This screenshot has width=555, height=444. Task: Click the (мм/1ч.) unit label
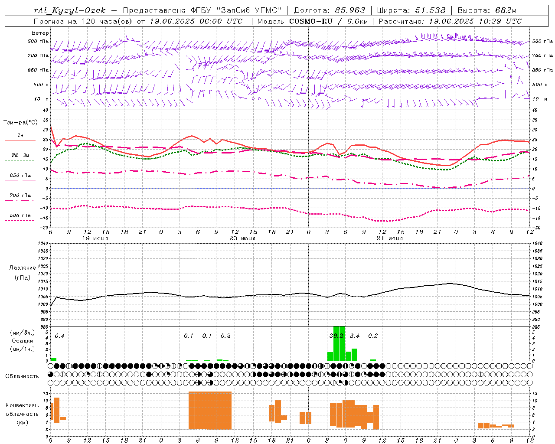(x=23, y=349)
